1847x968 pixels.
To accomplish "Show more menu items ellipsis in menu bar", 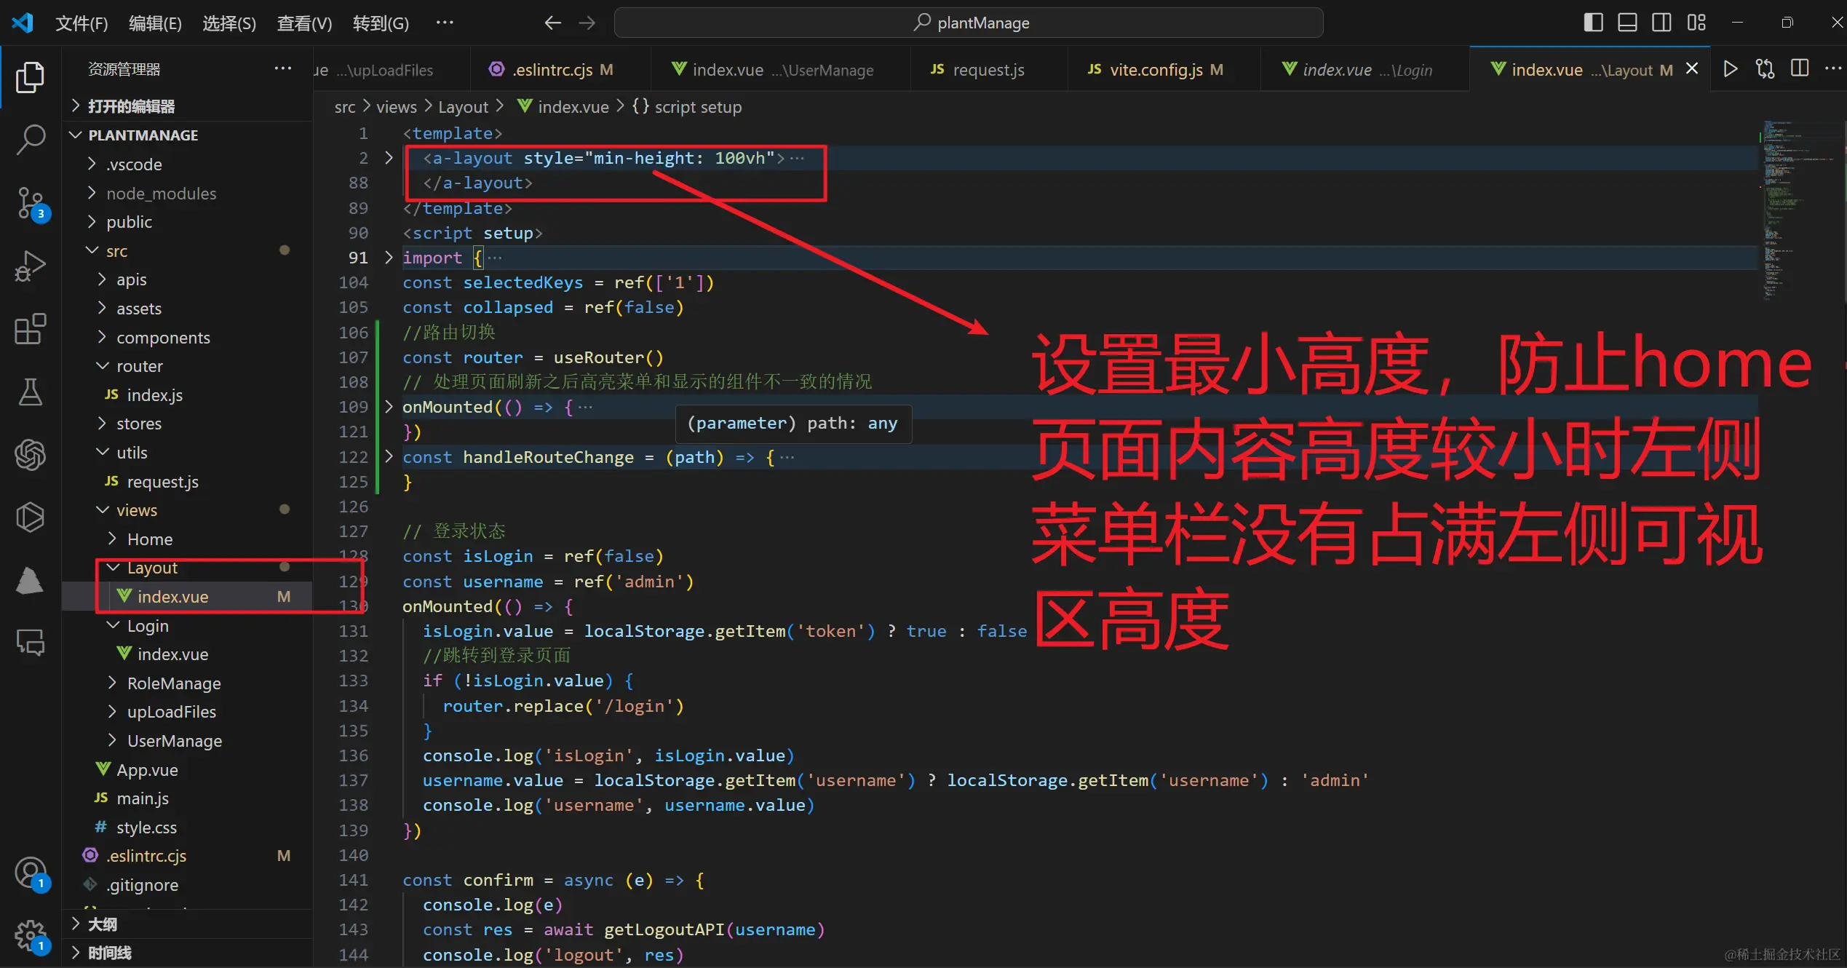I will click(445, 23).
